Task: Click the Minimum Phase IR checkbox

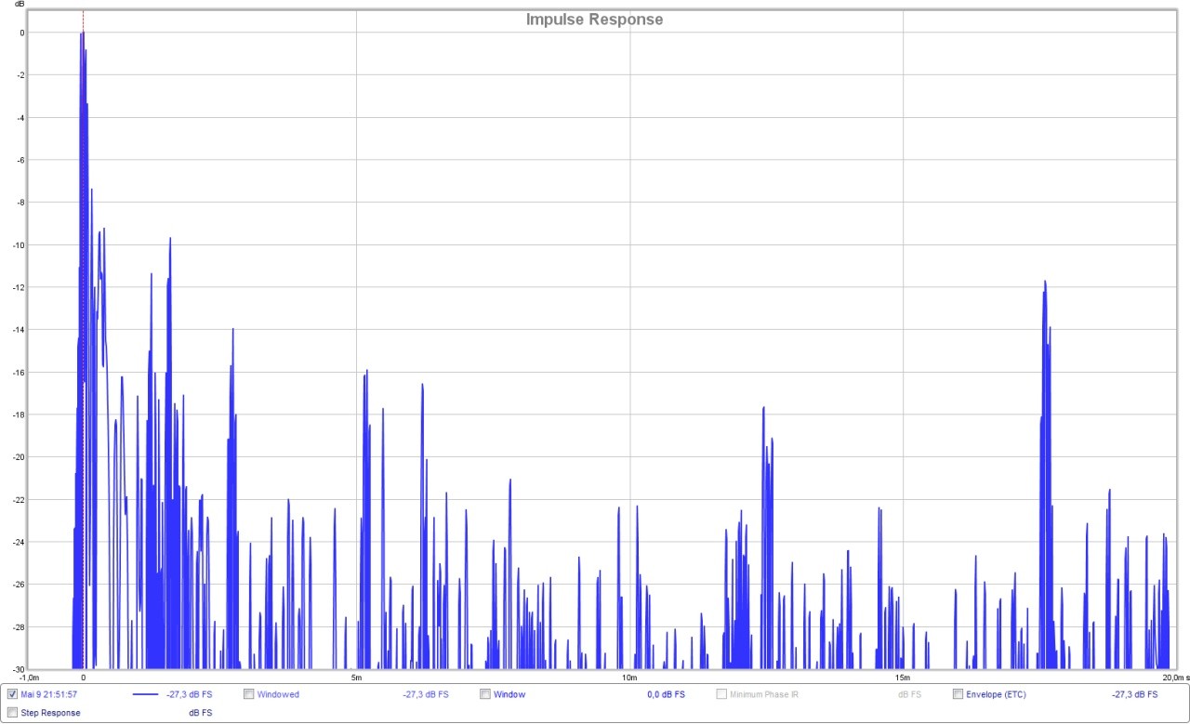Action: point(721,694)
